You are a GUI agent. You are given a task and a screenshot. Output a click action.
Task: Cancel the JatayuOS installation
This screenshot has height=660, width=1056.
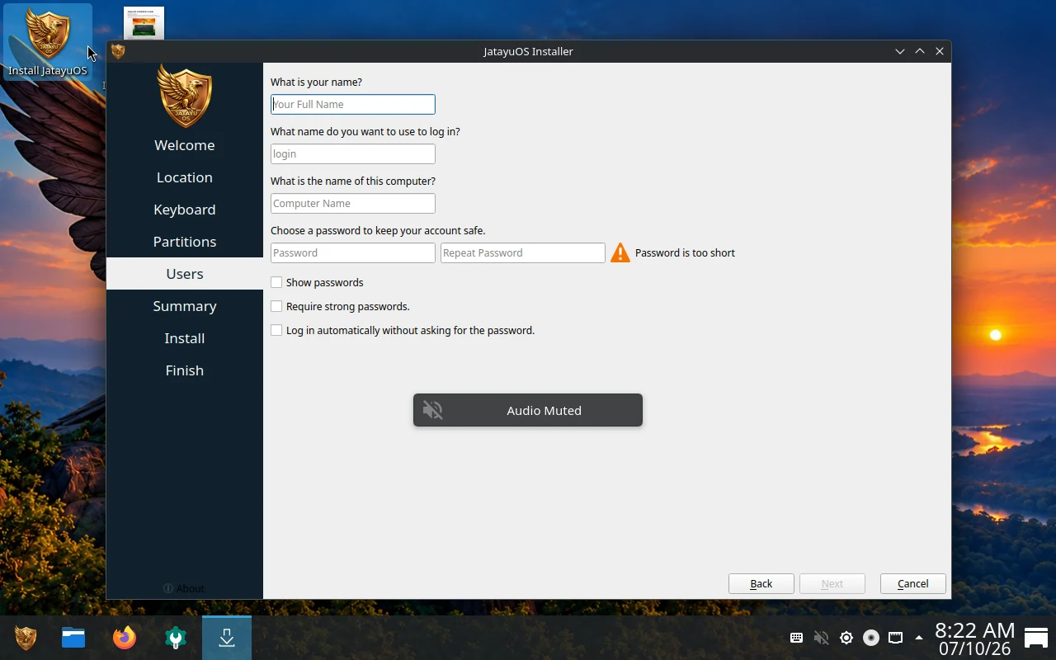pyautogui.click(x=913, y=583)
